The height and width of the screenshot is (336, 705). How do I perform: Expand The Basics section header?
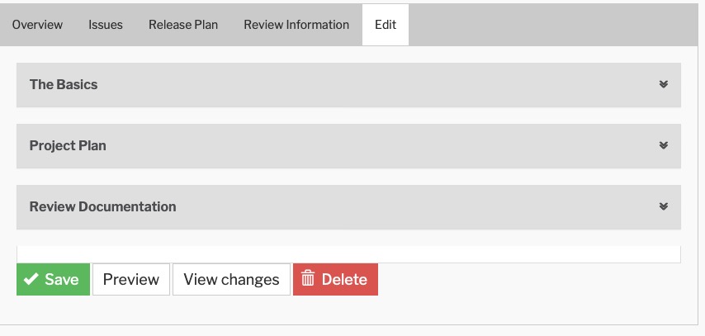click(x=64, y=84)
